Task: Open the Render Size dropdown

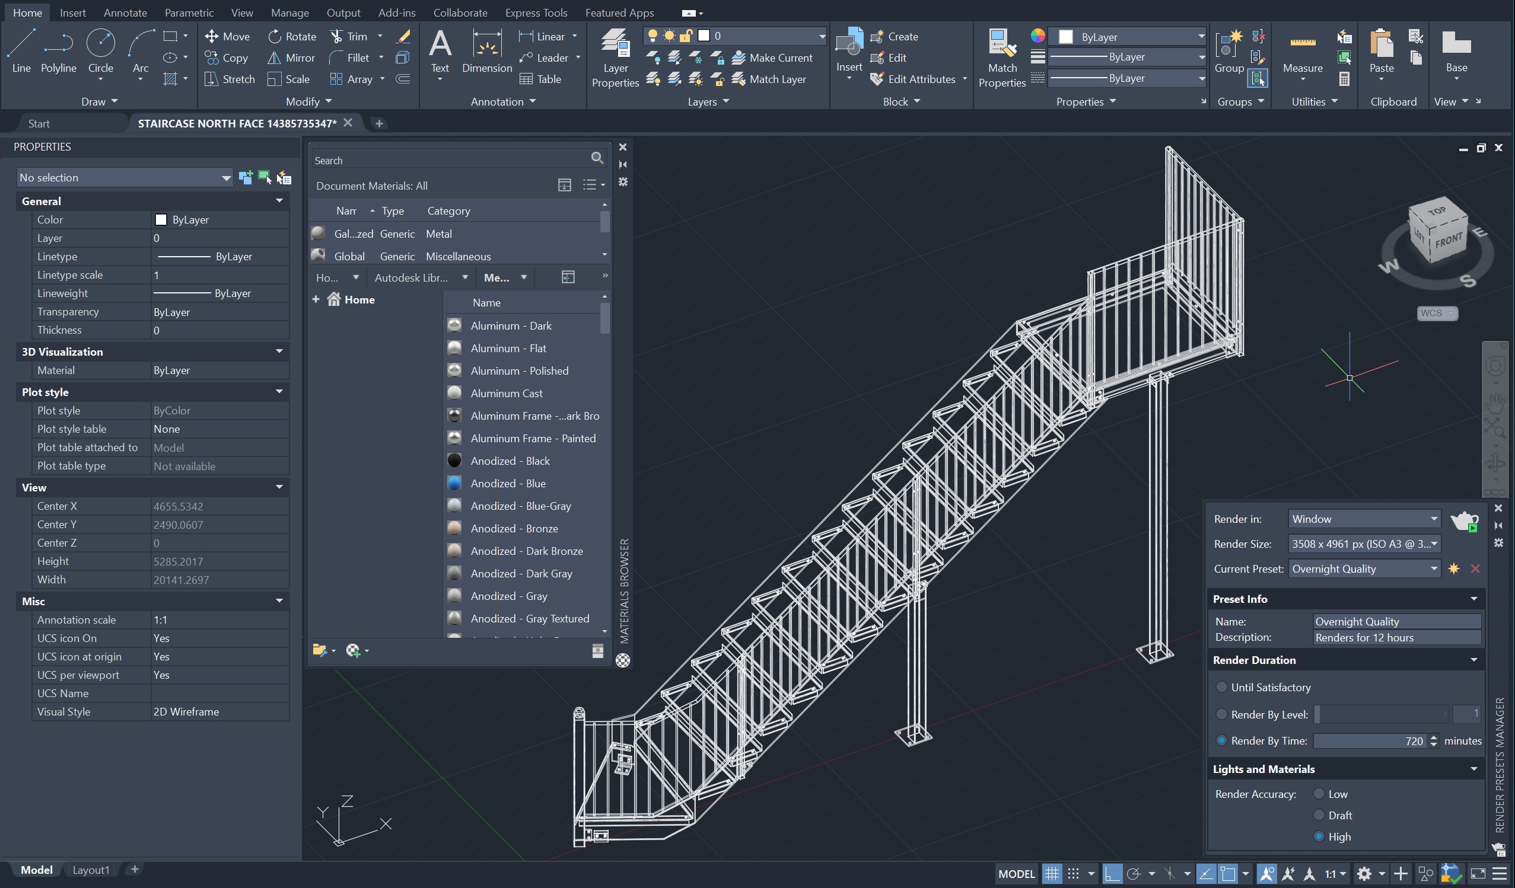Action: 1364,544
